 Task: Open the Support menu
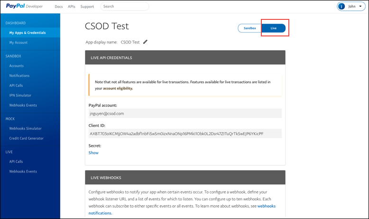[87, 7]
